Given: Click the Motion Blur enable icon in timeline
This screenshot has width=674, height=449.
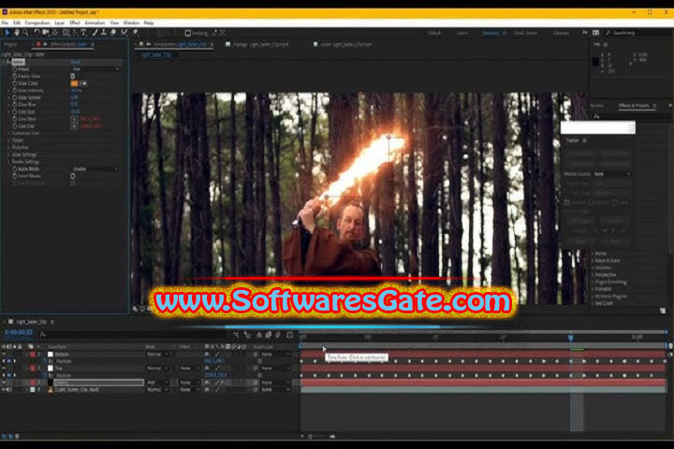Looking at the screenshot, I should (279, 335).
